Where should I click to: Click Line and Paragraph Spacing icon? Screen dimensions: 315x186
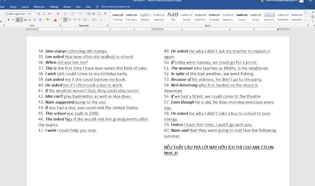click(x=85, y=20)
